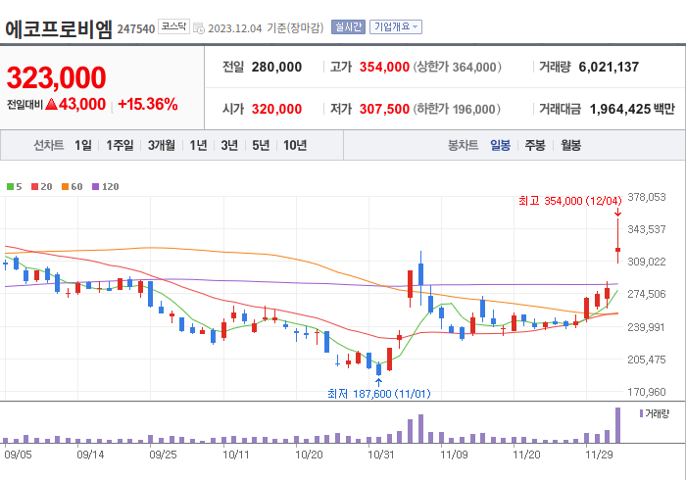Click the 170,960 price axis label
The height and width of the screenshot is (480, 686).
[x=647, y=392]
